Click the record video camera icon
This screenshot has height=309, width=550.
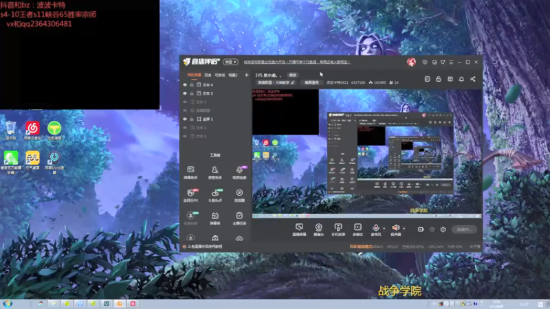[421, 229]
